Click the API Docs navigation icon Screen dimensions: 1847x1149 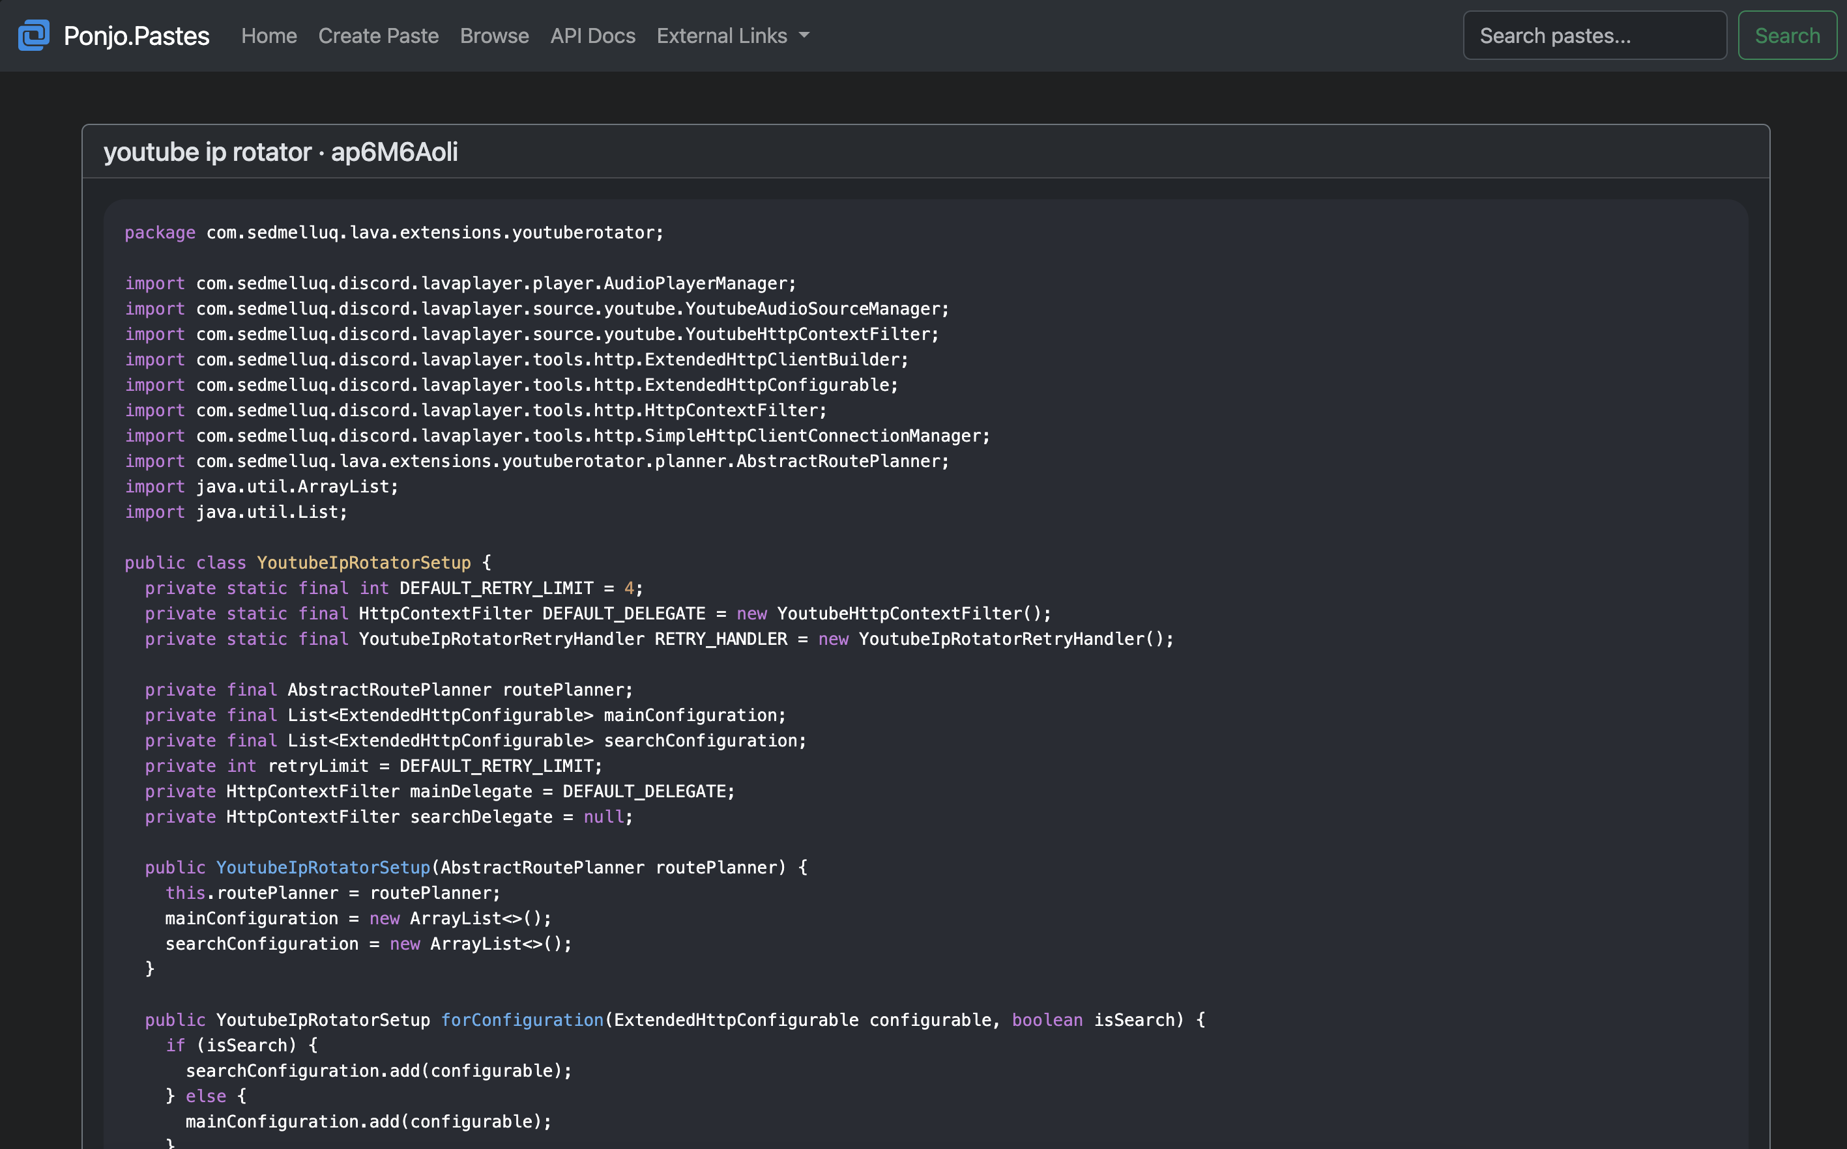pos(592,35)
